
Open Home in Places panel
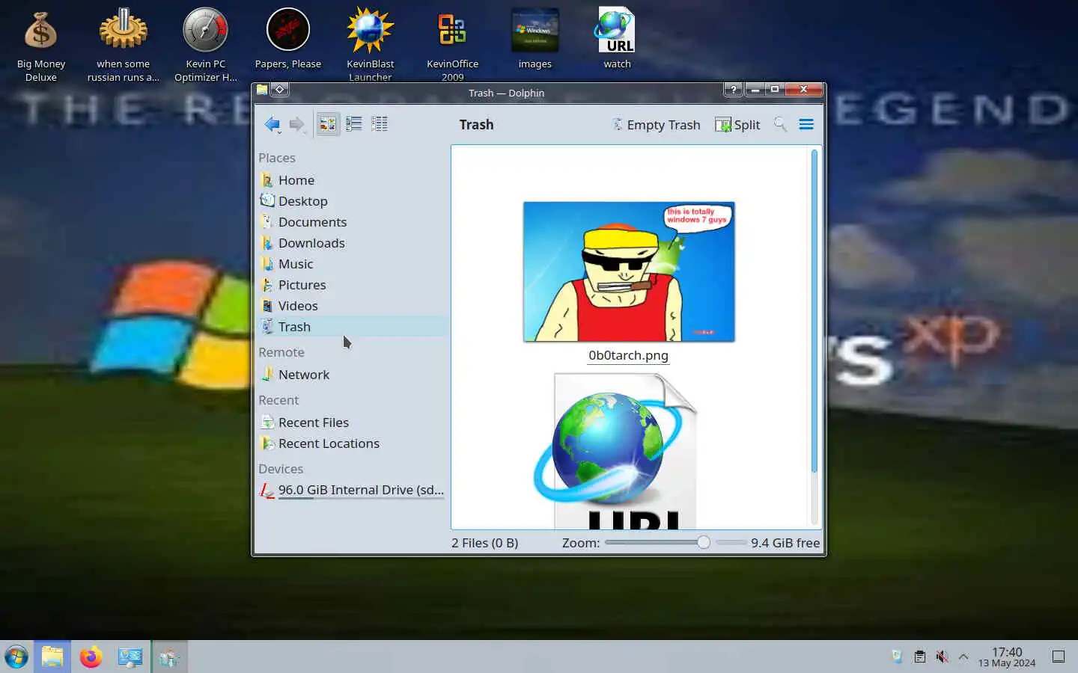pos(352,180)
